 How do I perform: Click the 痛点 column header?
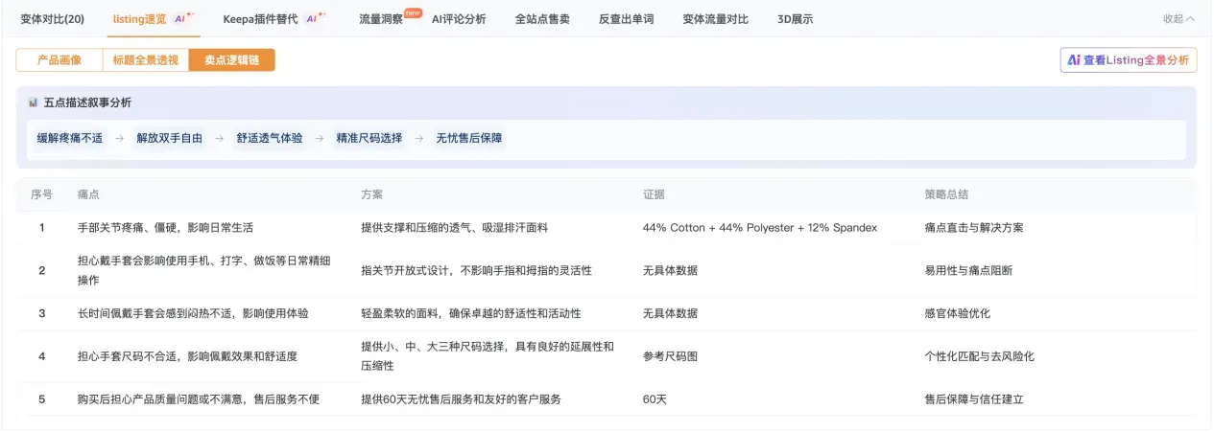88,194
